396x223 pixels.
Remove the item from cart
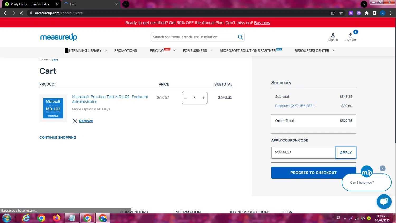tap(86, 121)
